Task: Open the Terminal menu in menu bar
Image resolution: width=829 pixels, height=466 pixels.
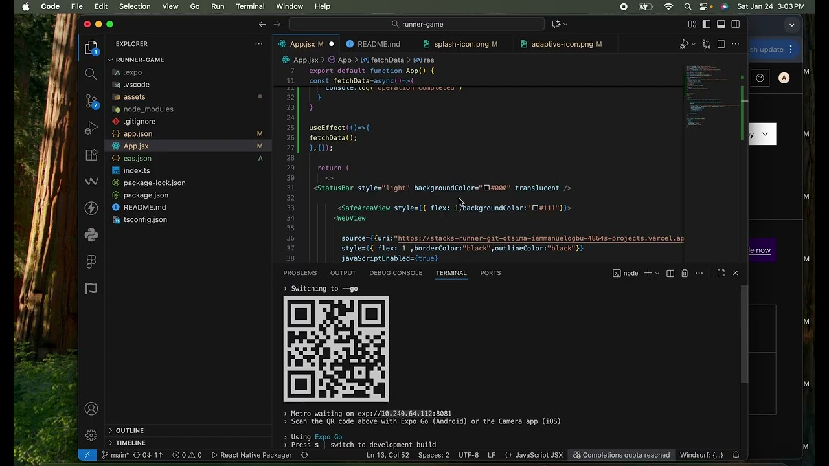Action: coord(250,6)
